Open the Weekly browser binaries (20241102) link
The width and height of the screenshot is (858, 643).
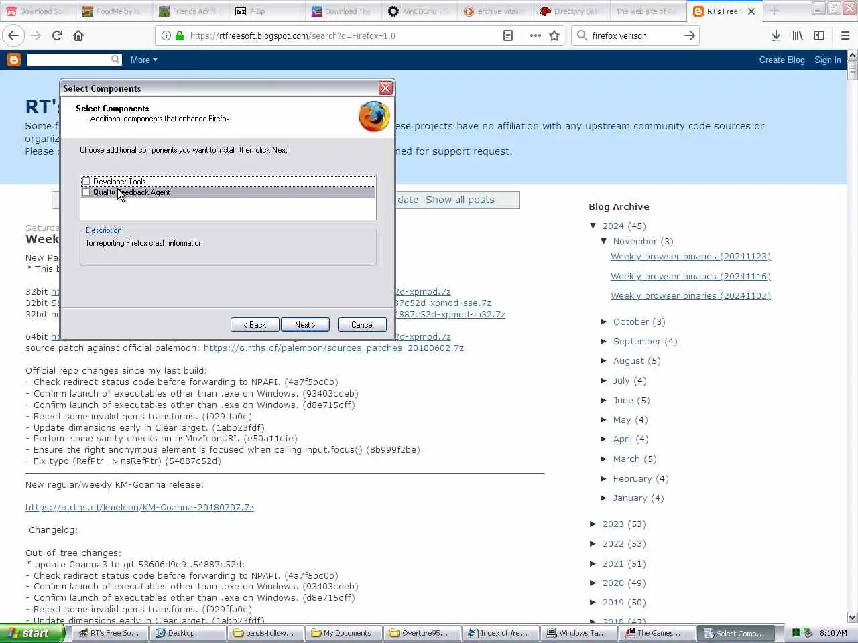(690, 295)
